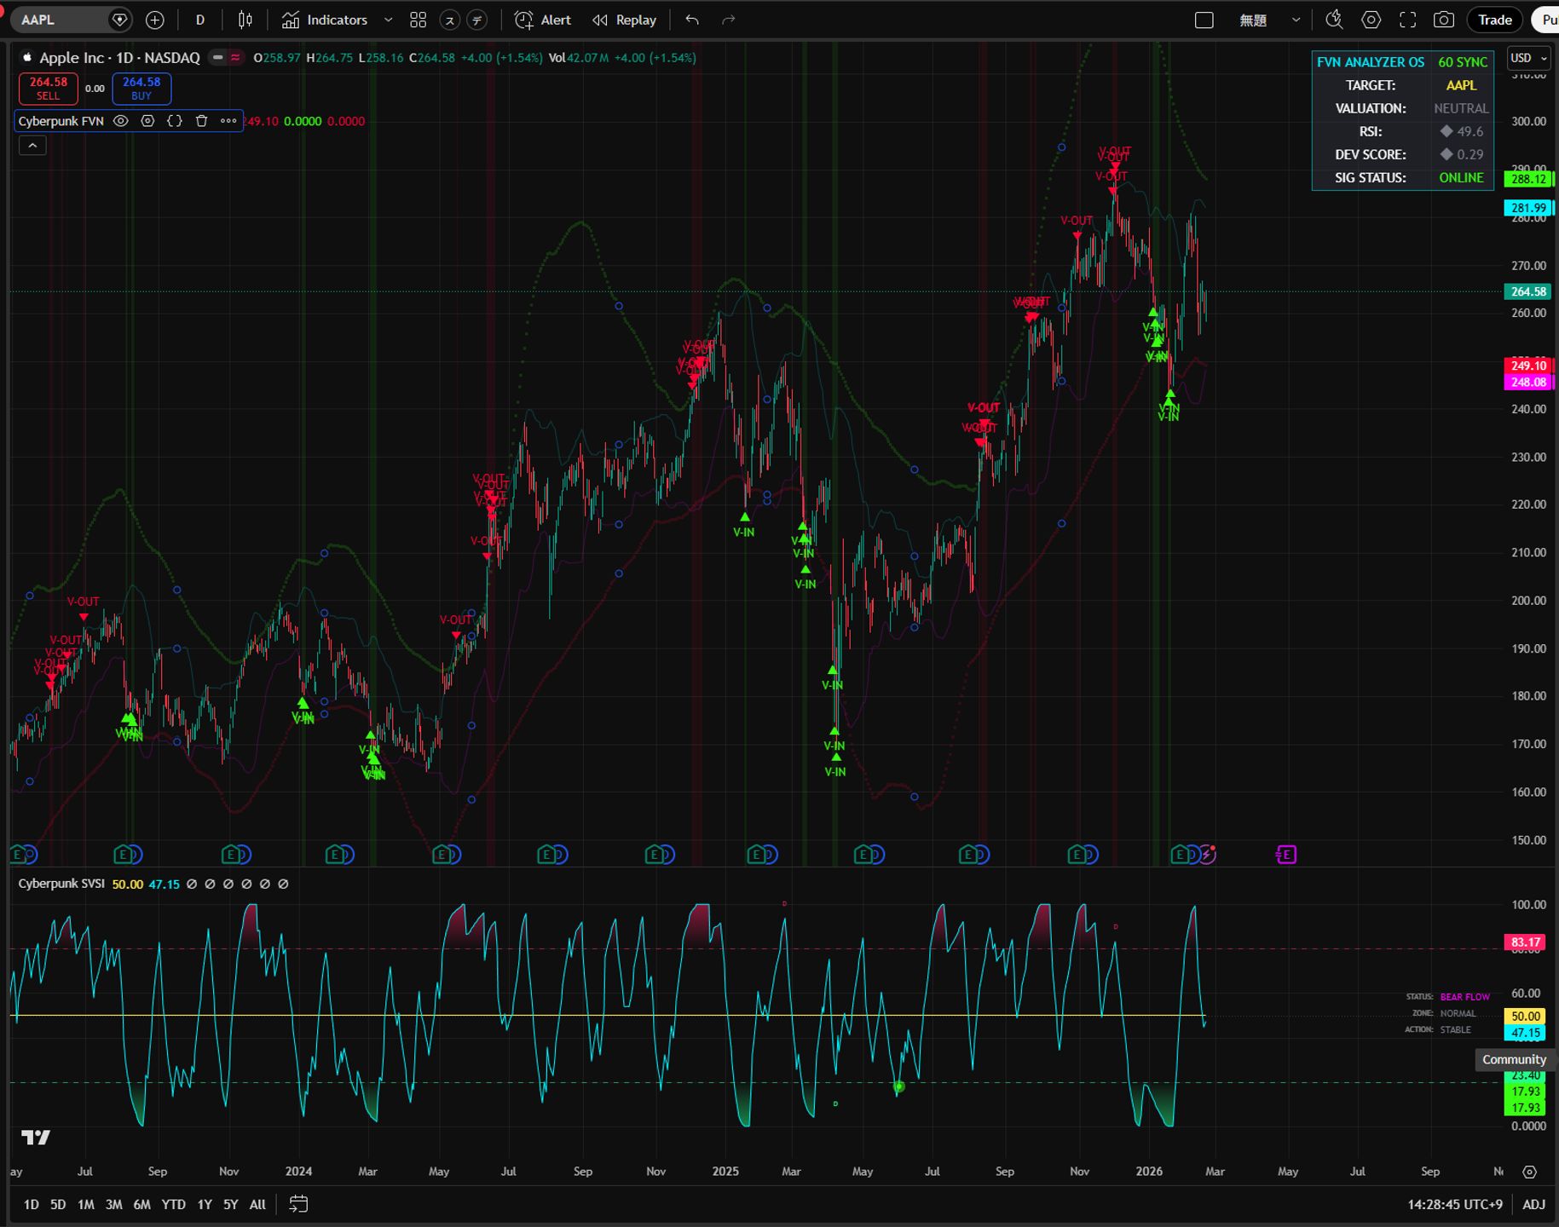Click the diamond icon beside the AAPL symbol

pos(120,20)
